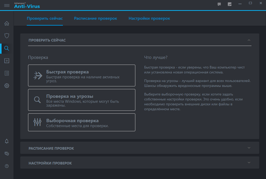Open the hamburger menu
Screen dimensions: 266x179
pos(7,5)
